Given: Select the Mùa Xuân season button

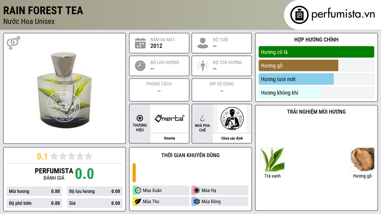Looking at the screenshot, I should tap(161, 191).
